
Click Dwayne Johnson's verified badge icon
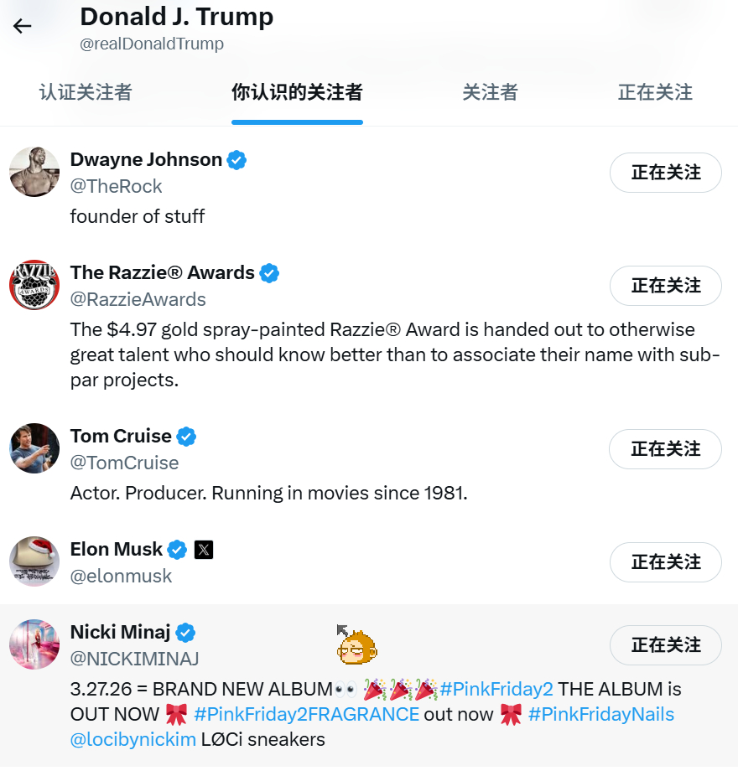[x=236, y=160]
